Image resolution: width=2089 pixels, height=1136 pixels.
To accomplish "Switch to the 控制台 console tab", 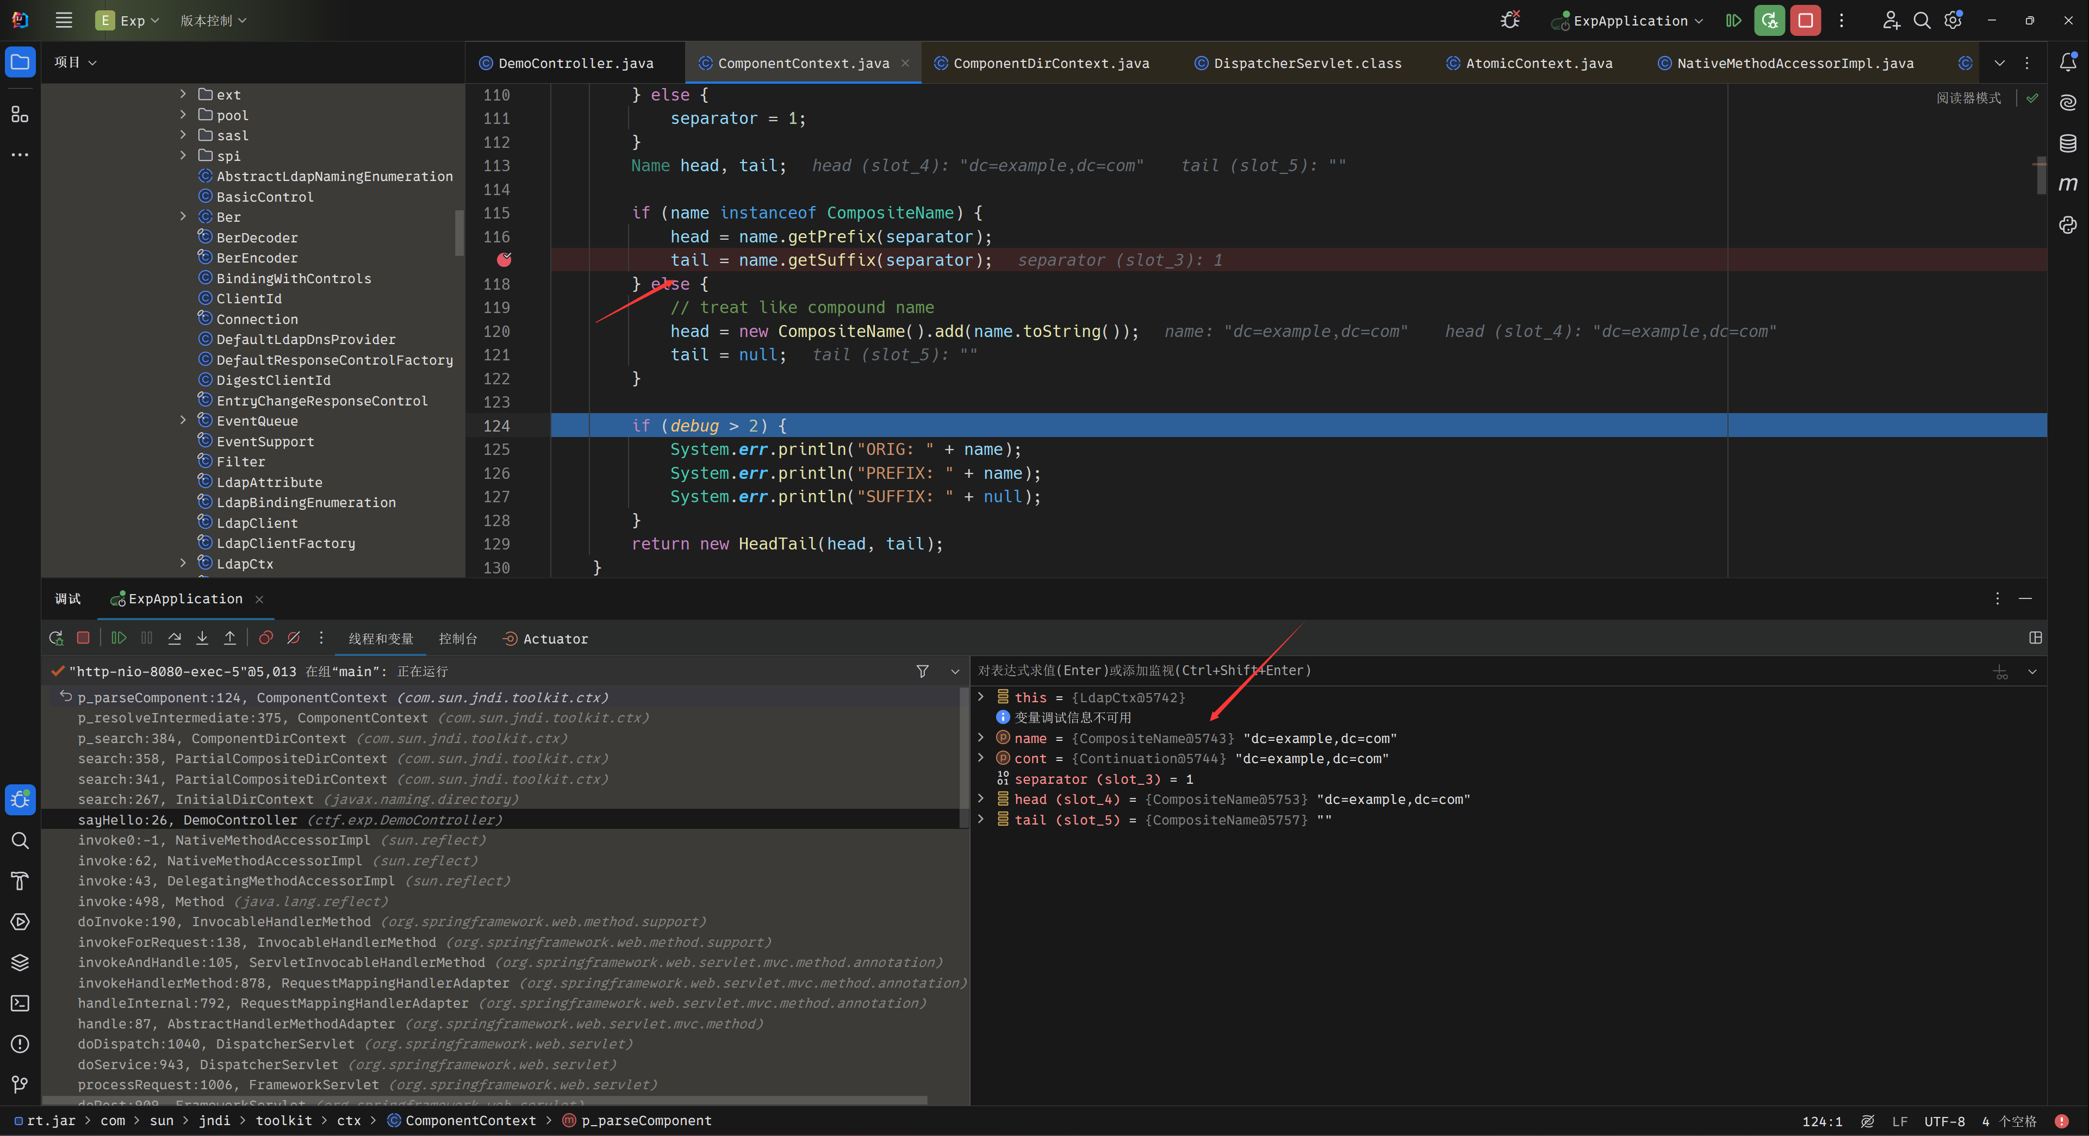I will point(457,639).
